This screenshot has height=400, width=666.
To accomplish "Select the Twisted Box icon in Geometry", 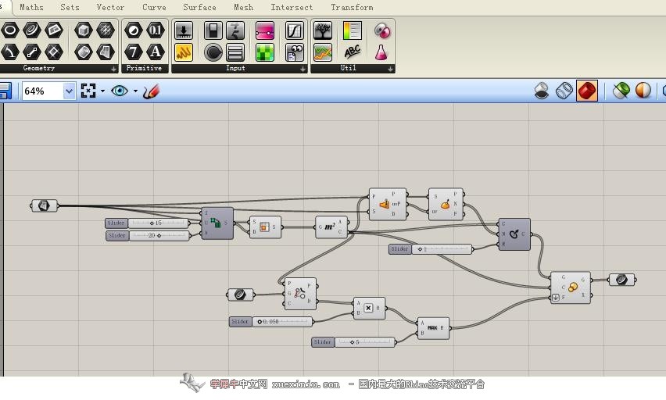I will (x=106, y=52).
